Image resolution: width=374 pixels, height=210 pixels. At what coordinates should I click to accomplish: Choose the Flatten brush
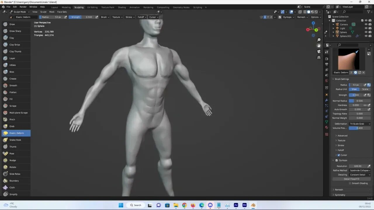coord(16,92)
